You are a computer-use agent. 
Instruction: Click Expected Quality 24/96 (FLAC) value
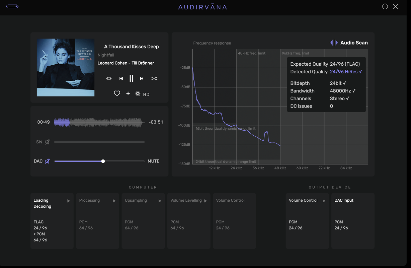pyautogui.click(x=345, y=64)
